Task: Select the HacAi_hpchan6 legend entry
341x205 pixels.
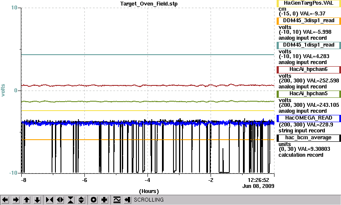Action: [x=309, y=70]
